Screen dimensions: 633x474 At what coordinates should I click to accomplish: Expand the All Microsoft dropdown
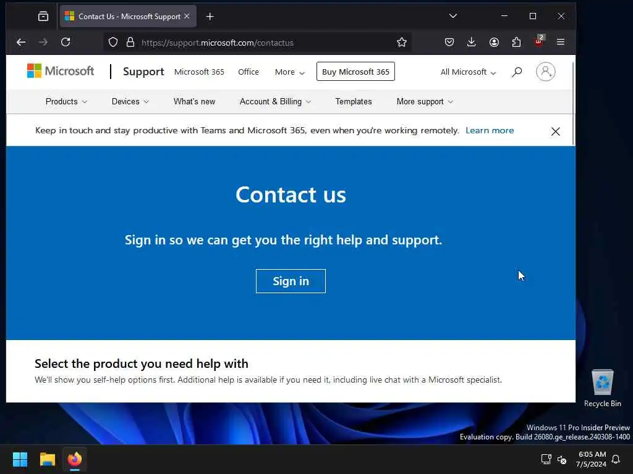coord(468,72)
